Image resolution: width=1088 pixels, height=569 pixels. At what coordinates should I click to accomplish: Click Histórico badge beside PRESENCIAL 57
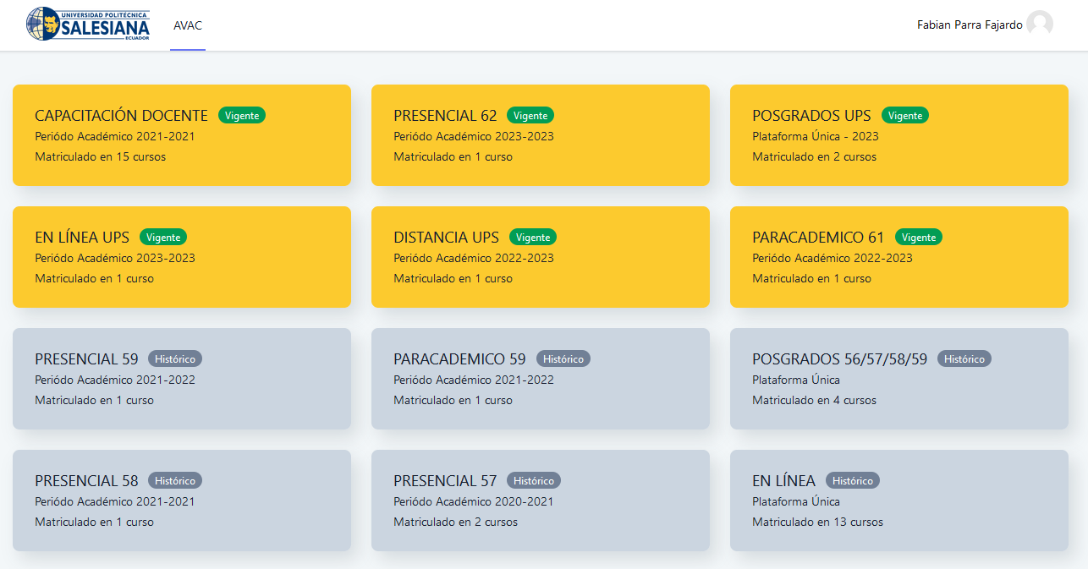(534, 481)
